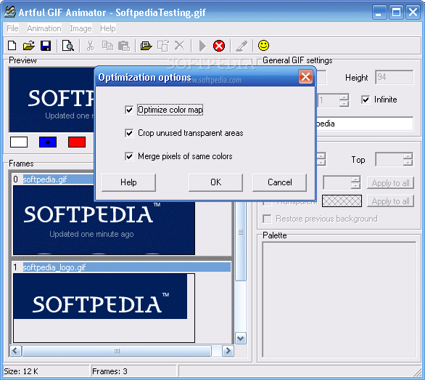Click the delete frame X icon
This screenshot has width=425, height=380.
179,46
